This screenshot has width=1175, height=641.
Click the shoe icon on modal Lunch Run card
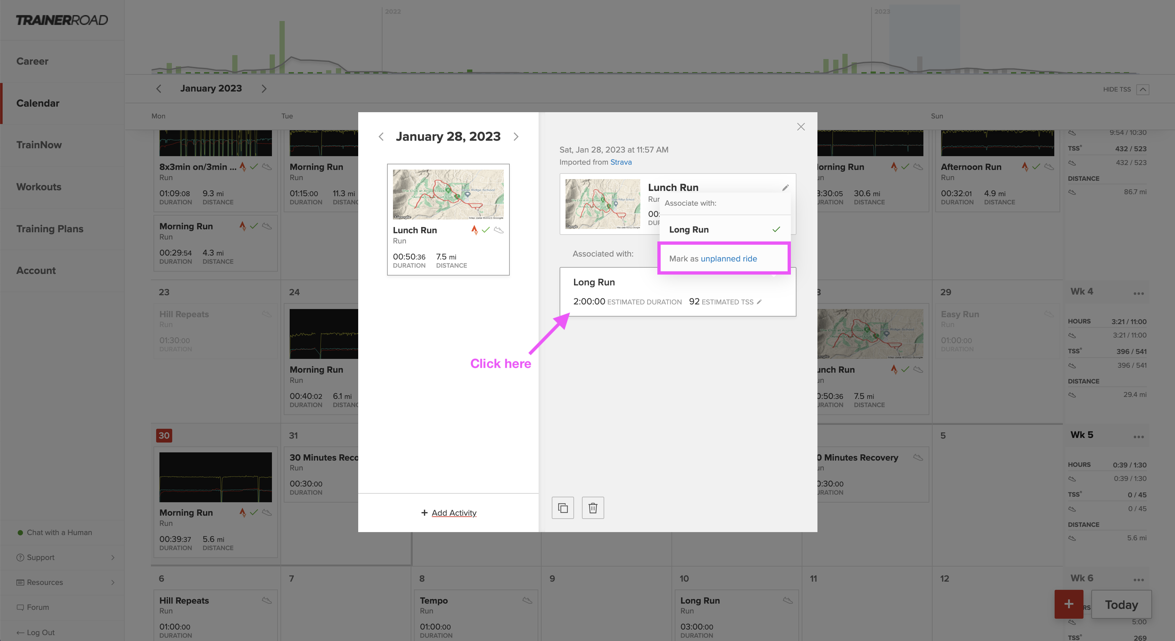(499, 230)
